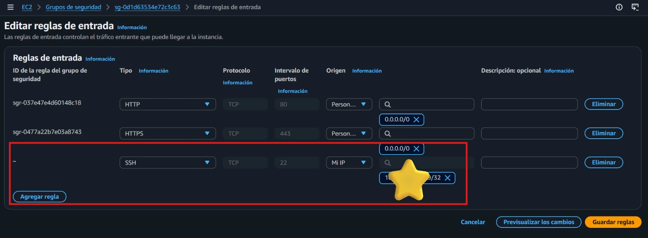648x238 pixels.
Task: Open sg-0d1d63534e72c3c63 breadcrumb link
Action: pyautogui.click(x=147, y=7)
